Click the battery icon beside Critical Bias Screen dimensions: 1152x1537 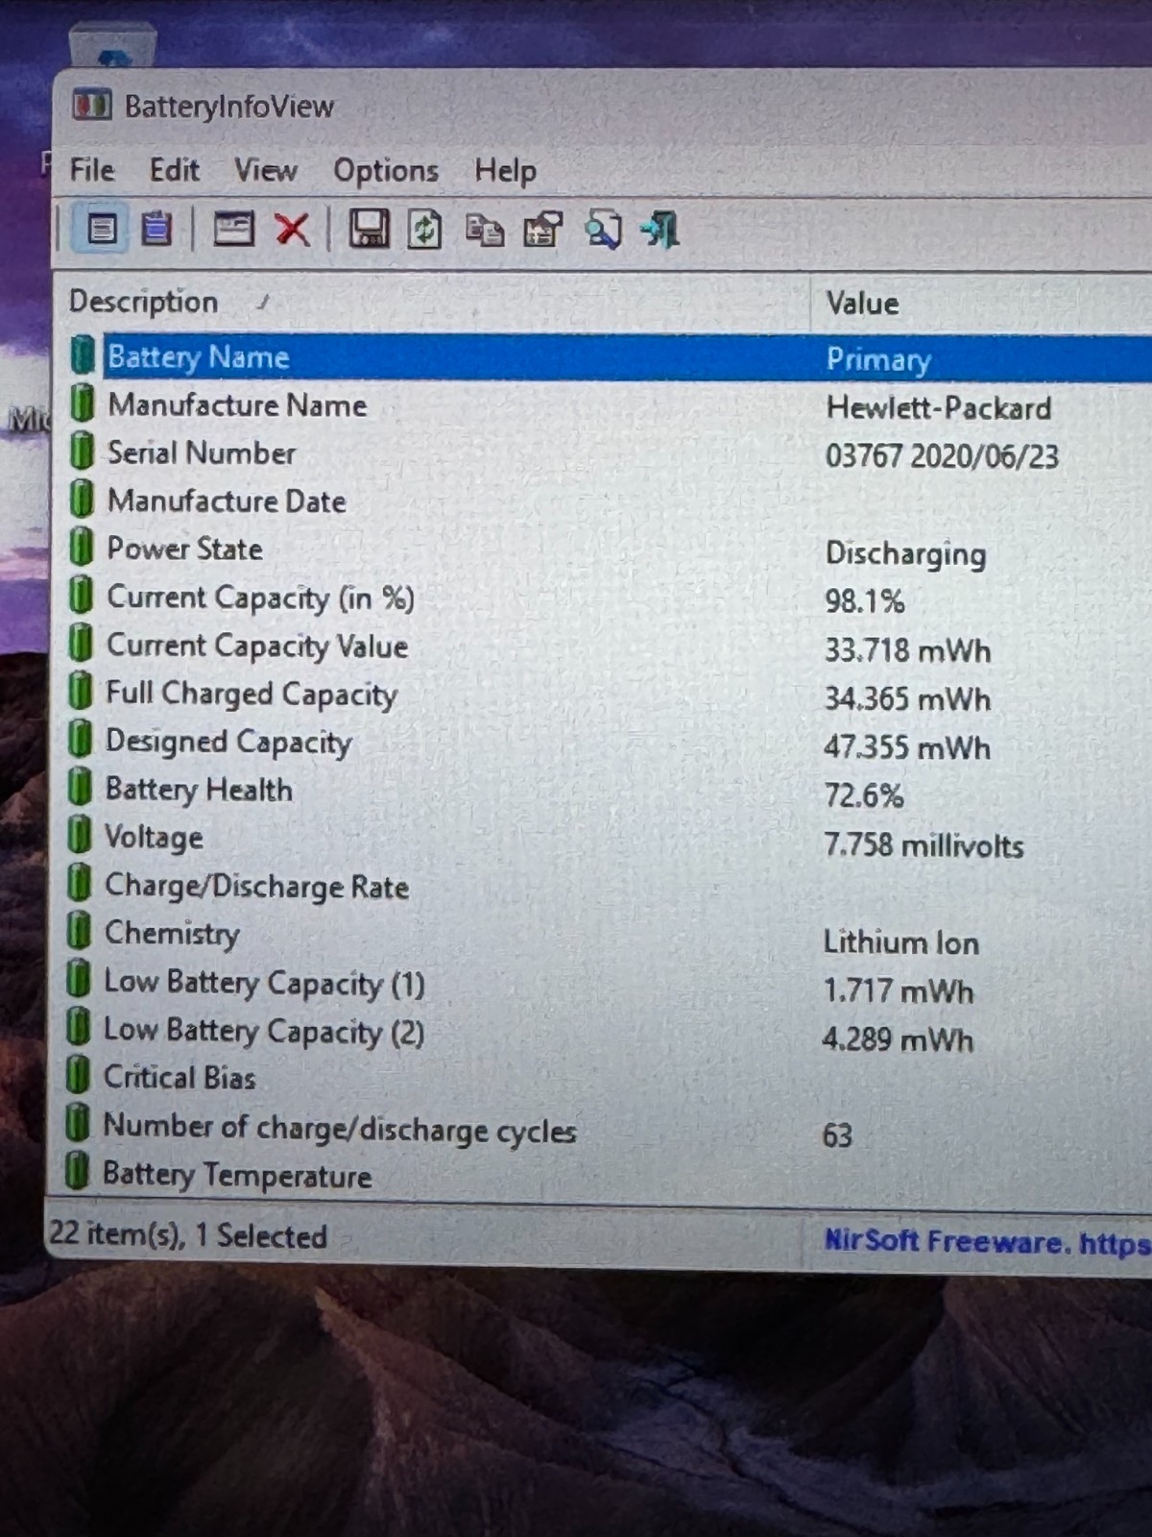click(x=78, y=1076)
